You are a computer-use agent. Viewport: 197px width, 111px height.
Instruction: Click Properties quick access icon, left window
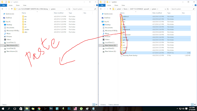click(x=6, y=2)
